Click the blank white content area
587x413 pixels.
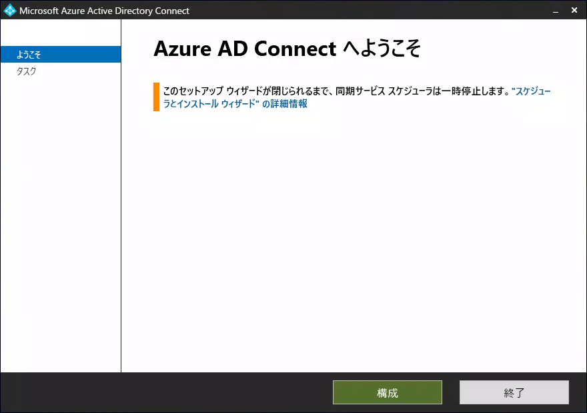click(354, 239)
